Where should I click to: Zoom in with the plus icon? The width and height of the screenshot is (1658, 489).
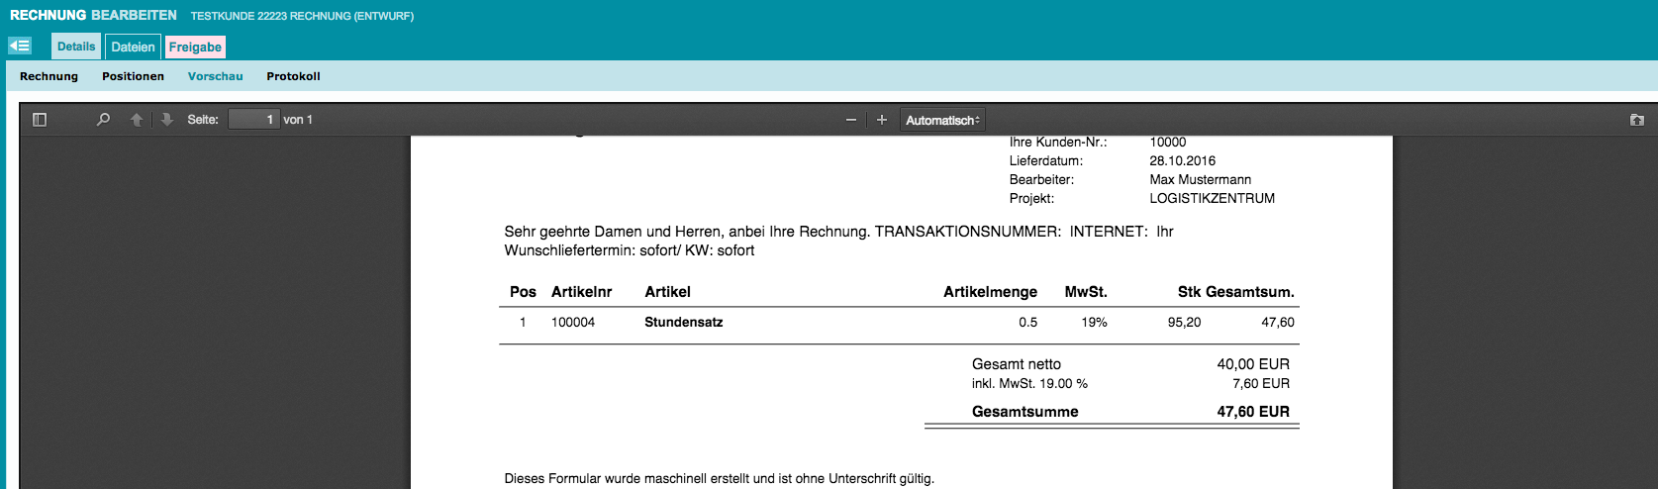[881, 120]
